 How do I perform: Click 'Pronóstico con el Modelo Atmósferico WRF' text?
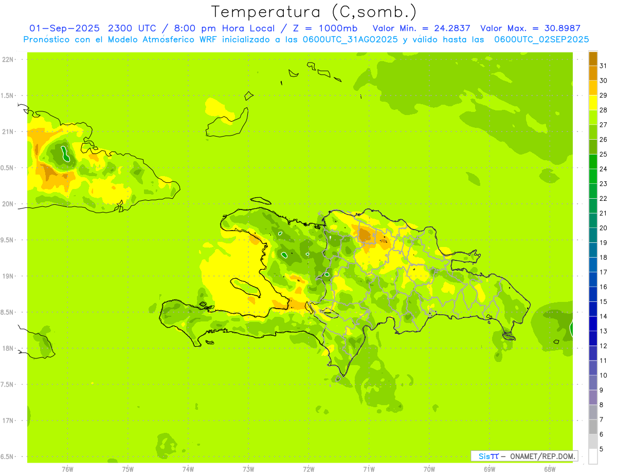[128, 40]
